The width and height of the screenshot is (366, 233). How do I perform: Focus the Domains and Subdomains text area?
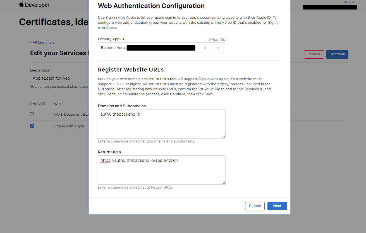(162, 124)
